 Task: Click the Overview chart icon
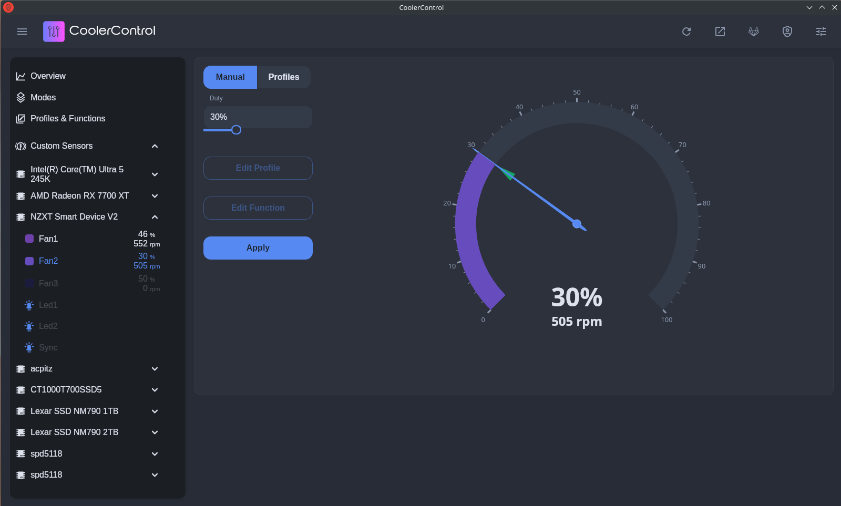pyautogui.click(x=21, y=76)
